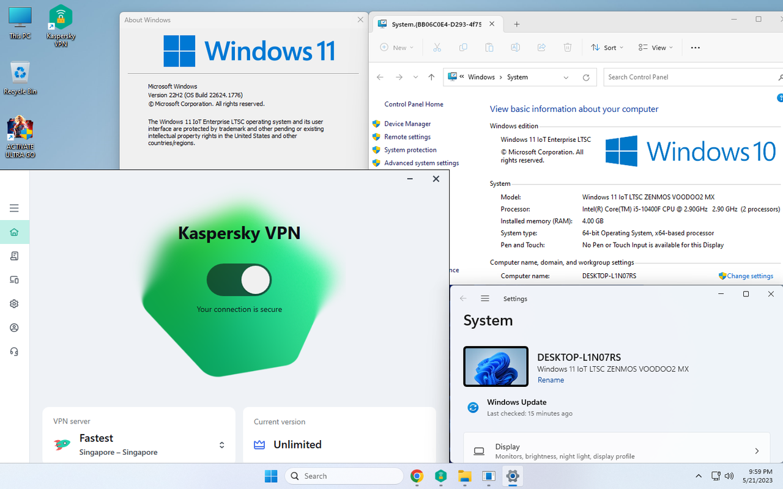Turn off the Kaspersky VPN connection switch
This screenshot has height=489, width=783.
239,279
